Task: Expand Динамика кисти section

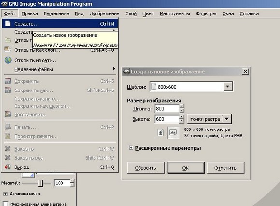Action: point(5,193)
